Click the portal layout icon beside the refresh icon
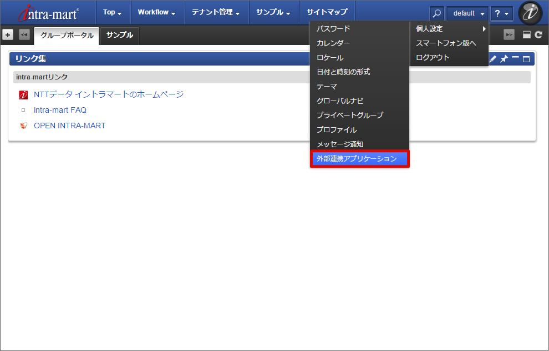Image resolution: width=549 pixels, height=351 pixels. 527,35
